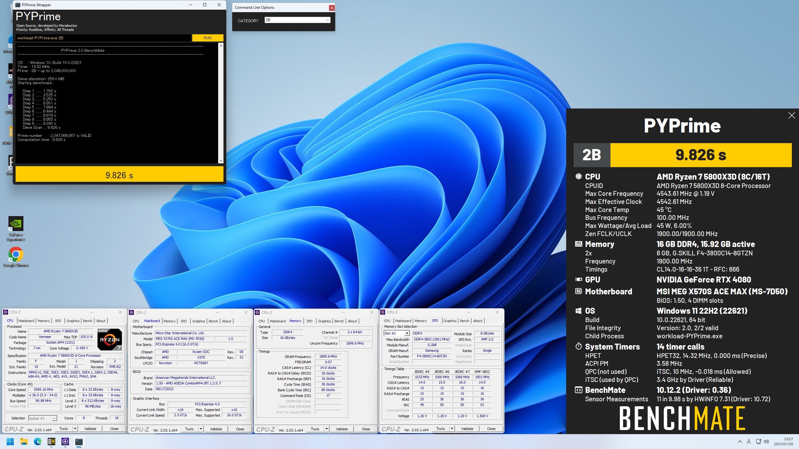The width and height of the screenshot is (799, 449).
Task: Click the Ryzen 7 logo in CPU-Z
Action: point(110,339)
